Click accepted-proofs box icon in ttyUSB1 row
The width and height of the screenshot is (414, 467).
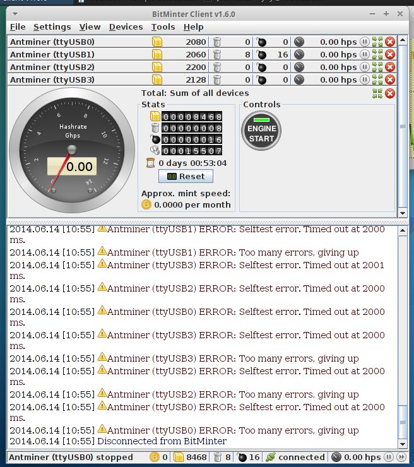point(157,54)
